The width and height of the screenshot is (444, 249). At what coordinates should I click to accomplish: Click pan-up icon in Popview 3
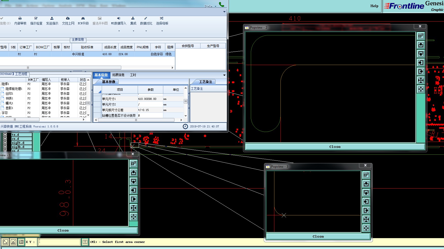[x=366, y=184]
